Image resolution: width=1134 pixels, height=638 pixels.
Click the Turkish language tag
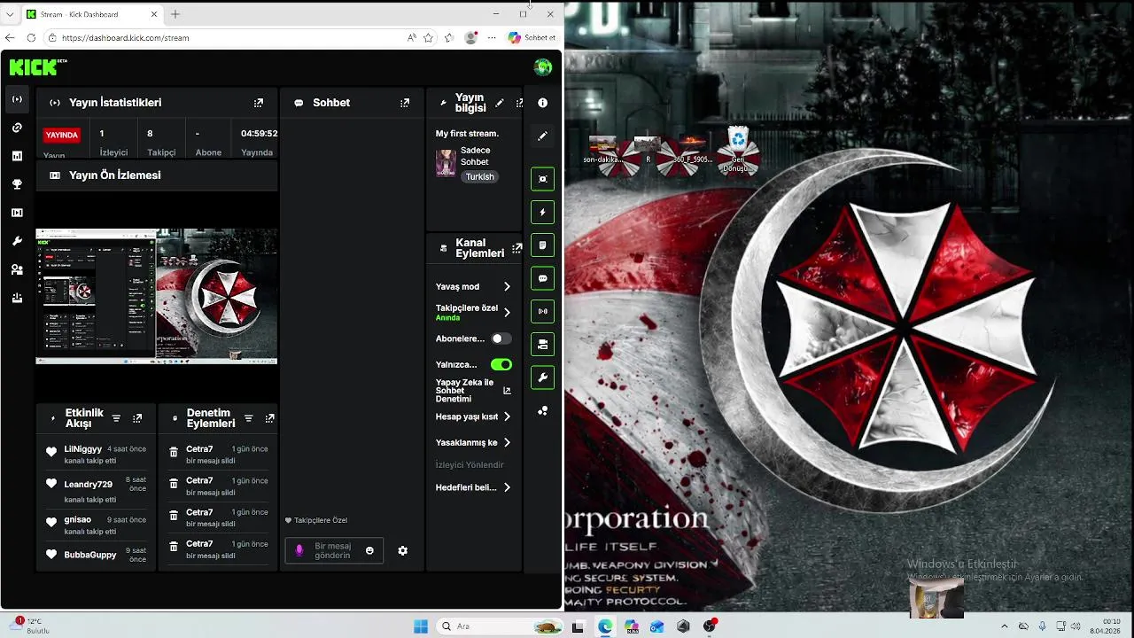(x=479, y=176)
